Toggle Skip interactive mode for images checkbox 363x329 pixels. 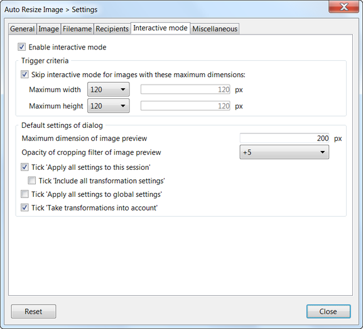tap(24, 75)
